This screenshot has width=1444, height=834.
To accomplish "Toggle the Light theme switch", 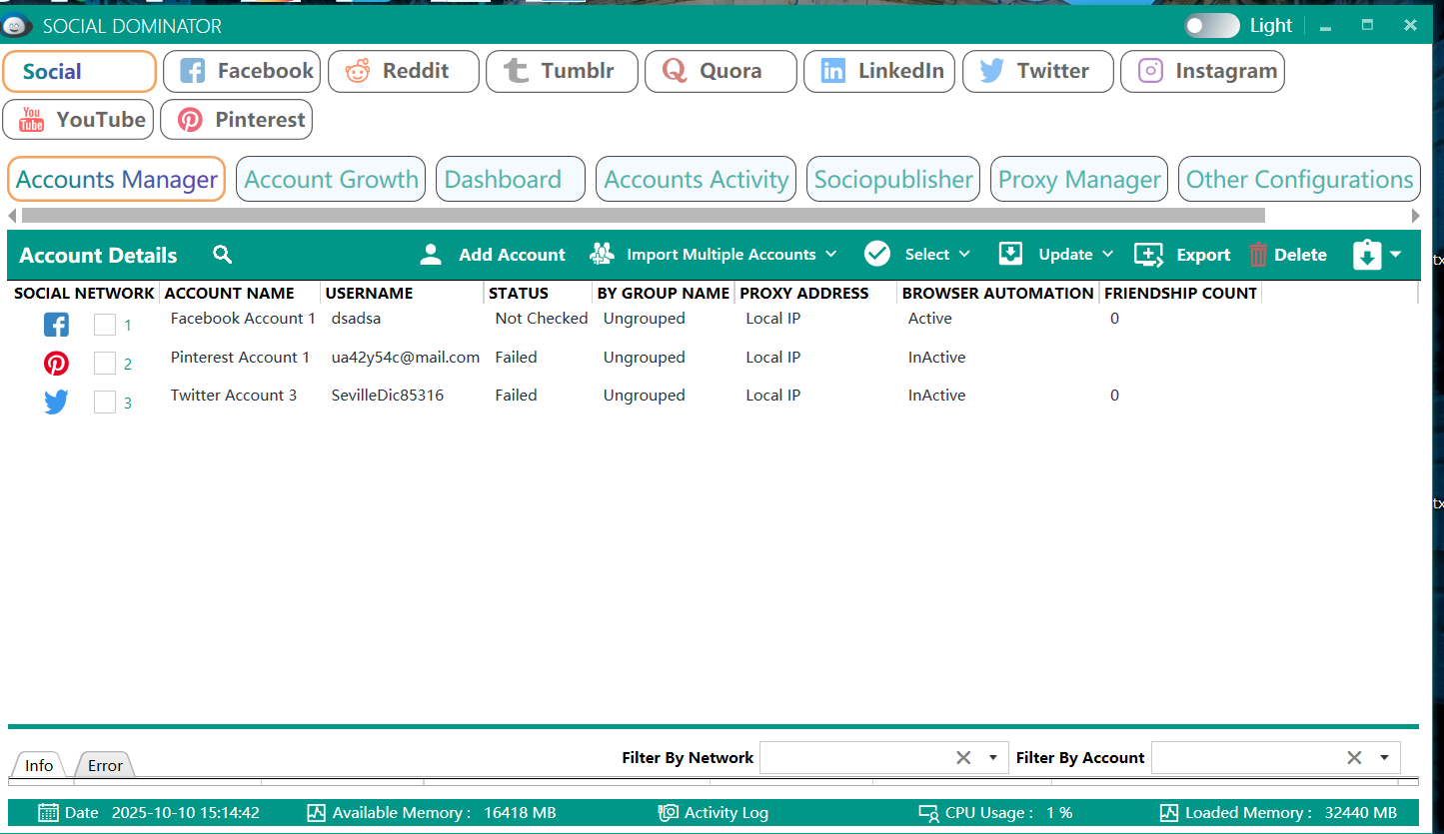I will 1211,26.
